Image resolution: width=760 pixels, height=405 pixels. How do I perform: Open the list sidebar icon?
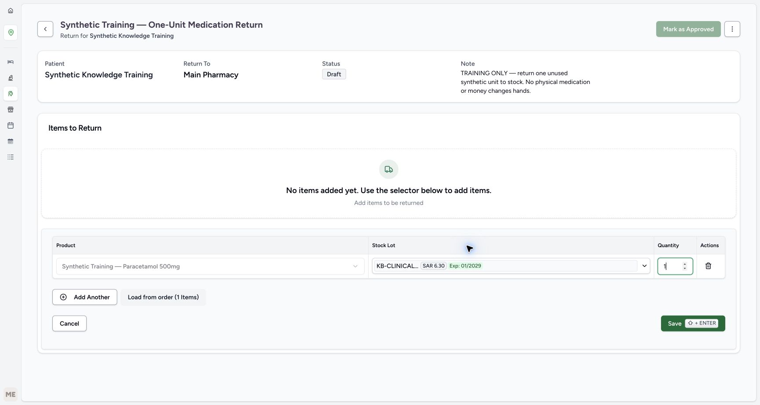click(11, 157)
